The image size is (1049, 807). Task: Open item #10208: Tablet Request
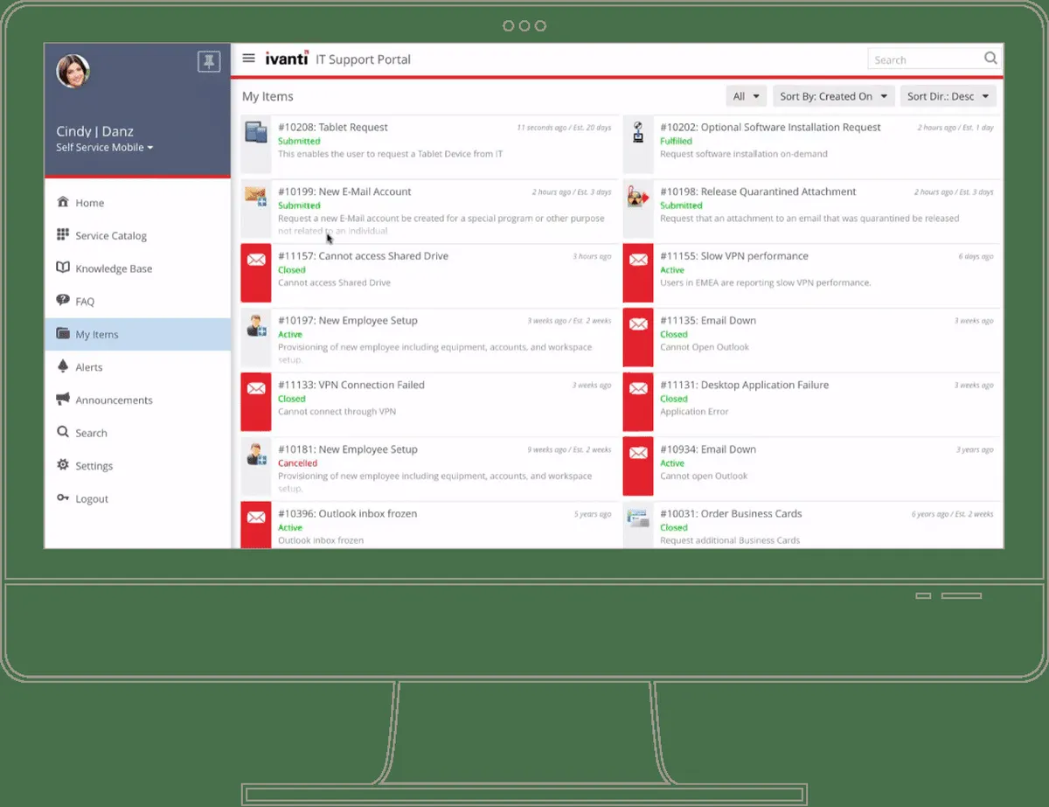(x=332, y=128)
